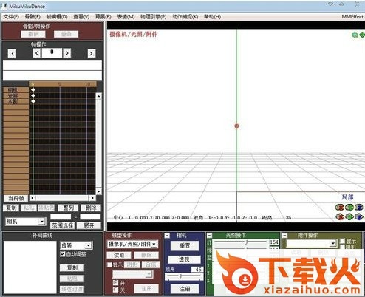This screenshot has width=365, height=297.
Task: Click the red center point marker in viewport
Action: pyautogui.click(x=236, y=126)
